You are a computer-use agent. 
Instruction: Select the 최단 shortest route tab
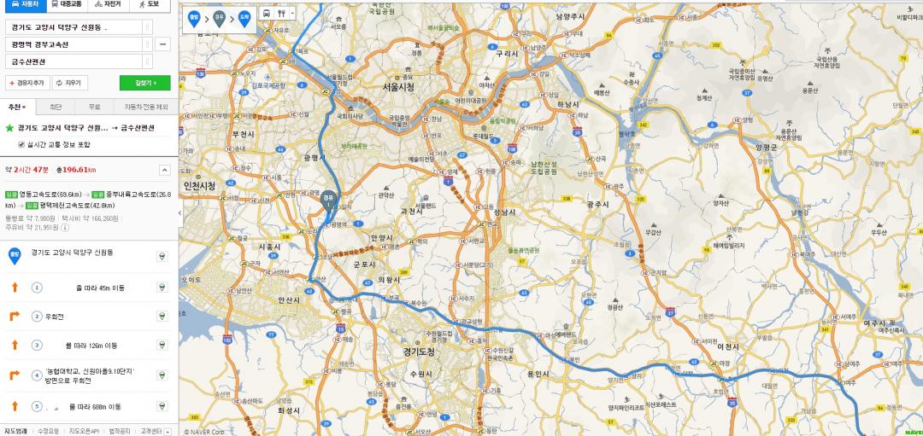(56, 107)
